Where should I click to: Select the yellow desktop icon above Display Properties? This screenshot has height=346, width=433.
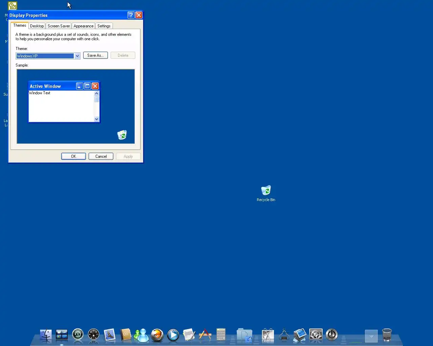(x=13, y=5)
